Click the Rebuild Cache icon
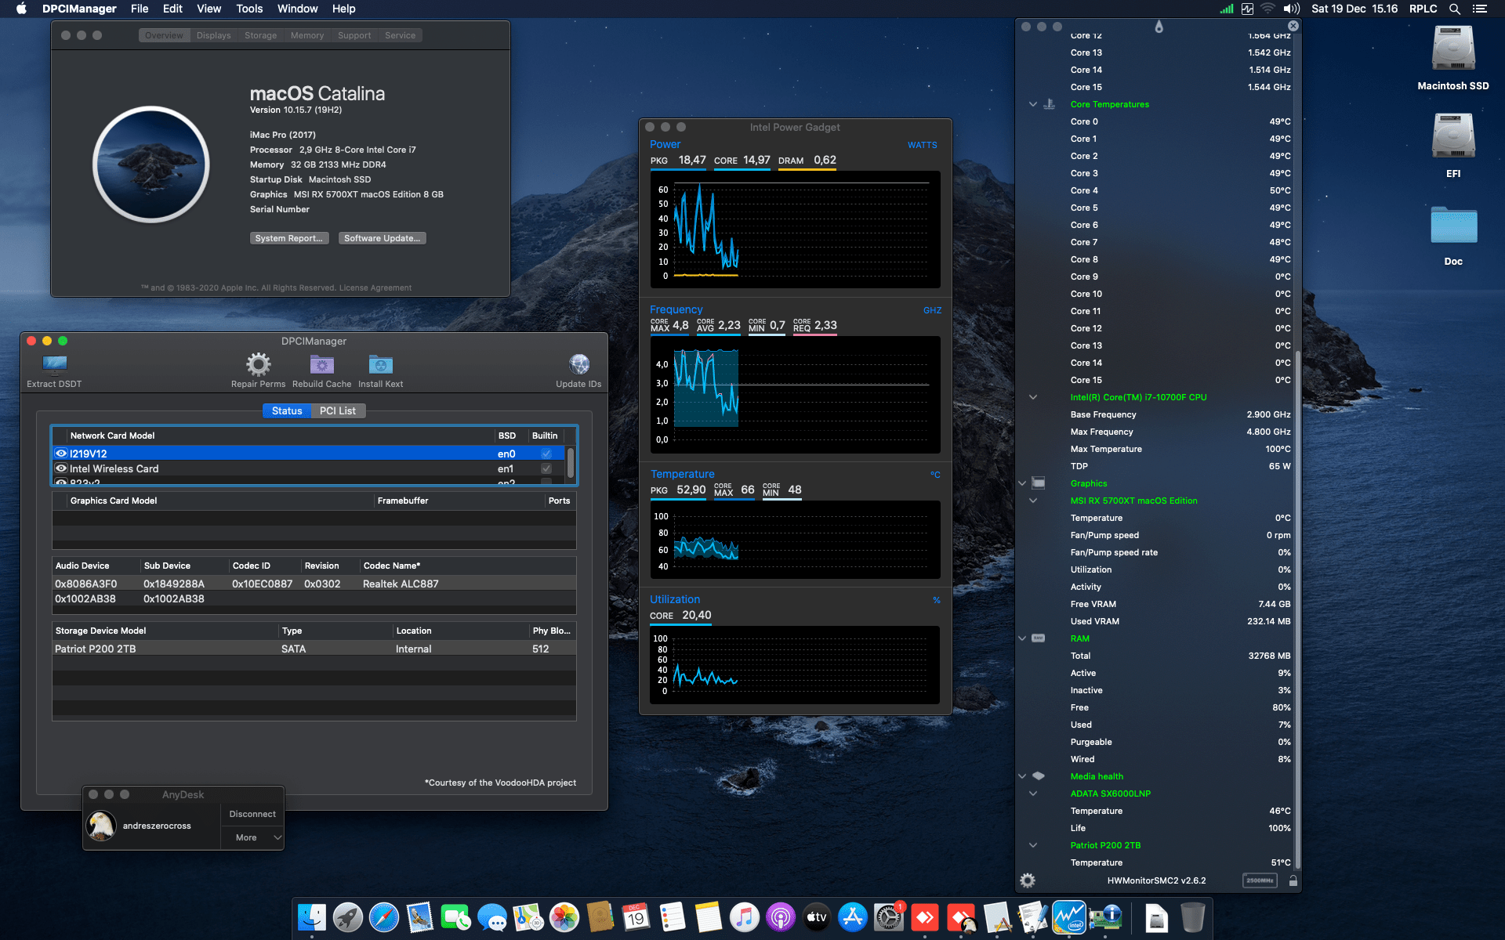Viewport: 1505px width, 940px height. click(x=321, y=363)
